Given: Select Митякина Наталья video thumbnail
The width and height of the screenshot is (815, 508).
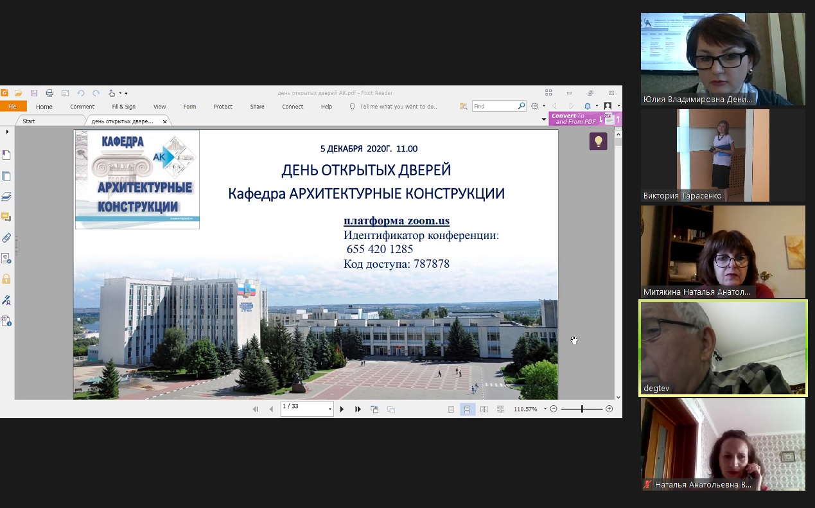Looking at the screenshot, I should tap(723, 252).
